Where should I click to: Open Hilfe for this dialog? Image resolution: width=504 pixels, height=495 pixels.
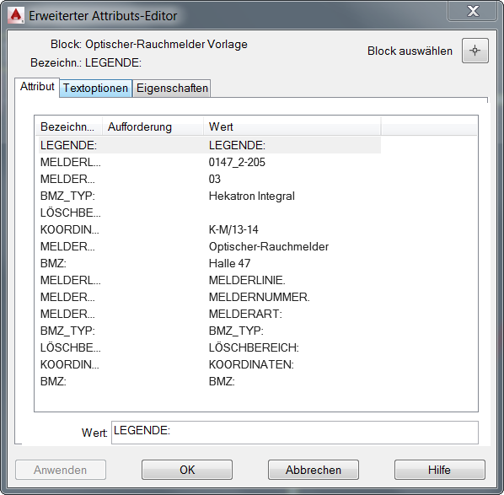(440, 470)
